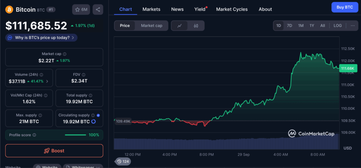Viewport: 361px width, 168px height.
Task: Select the 7D time range
Action: 289,26
